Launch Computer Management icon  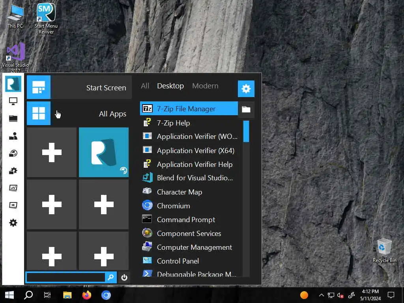pos(148,247)
